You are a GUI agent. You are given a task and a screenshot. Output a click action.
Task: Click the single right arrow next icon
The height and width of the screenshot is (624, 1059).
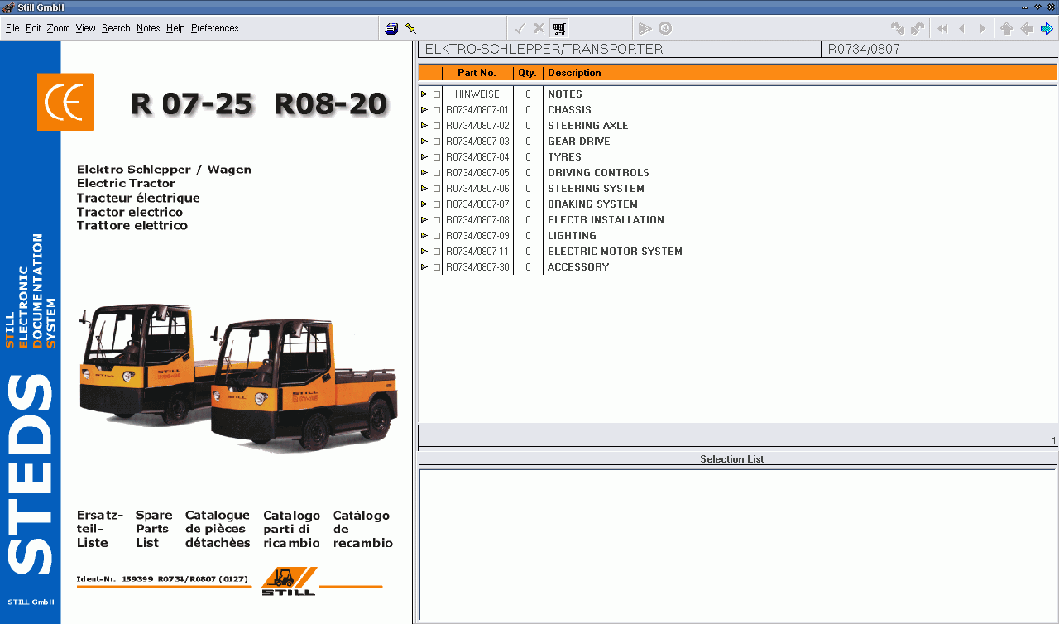pyautogui.click(x=982, y=28)
